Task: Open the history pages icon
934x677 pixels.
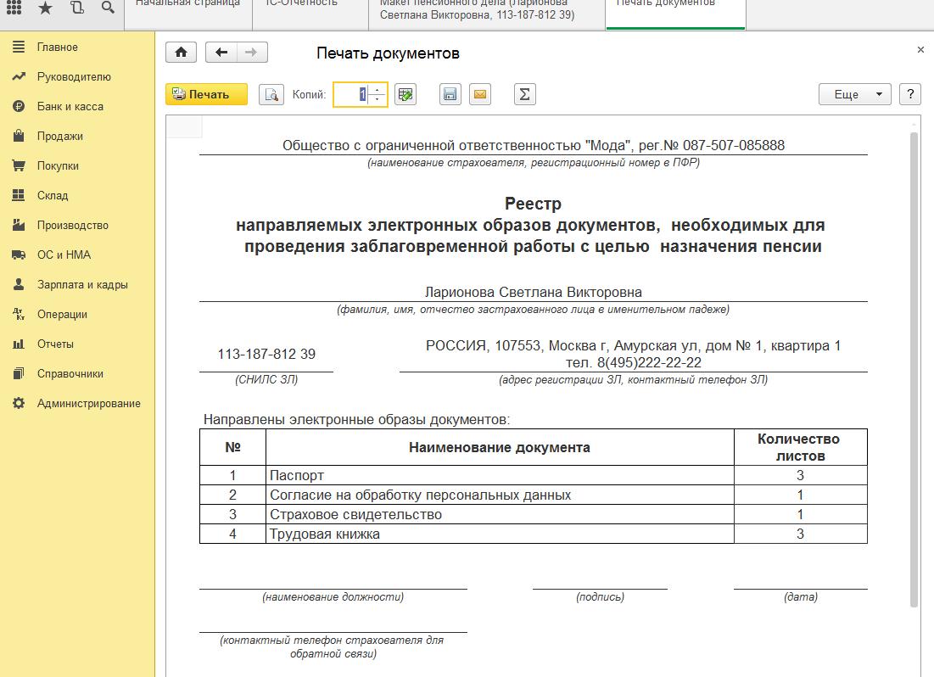Action: tap(77, 8)
